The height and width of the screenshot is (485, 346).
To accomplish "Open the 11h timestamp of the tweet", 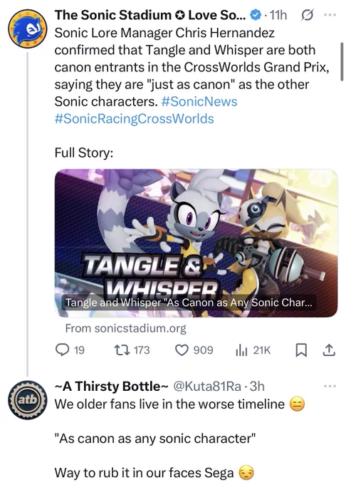I will click(x=278, y=15).
